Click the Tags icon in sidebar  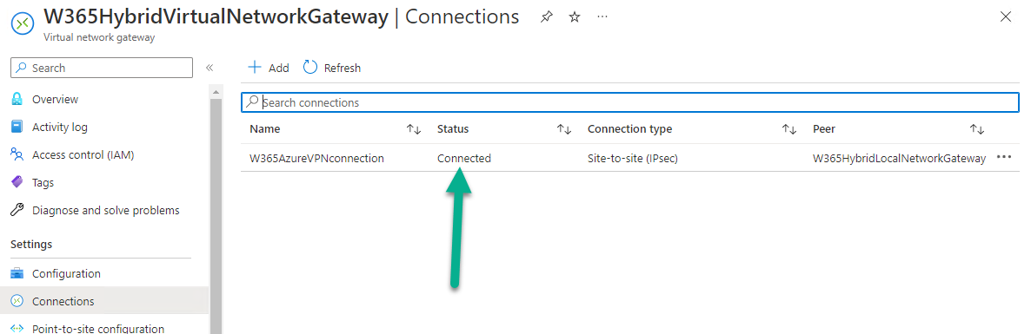[x=17, y=182]
